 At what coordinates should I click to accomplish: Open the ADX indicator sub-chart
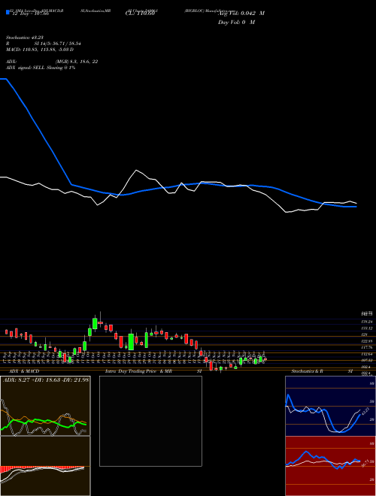pos(45,406)
